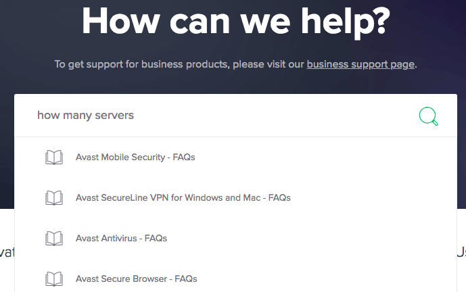Click partially hidden text right of suggestions
Viewport: 466px width, 292px height.
461,253
